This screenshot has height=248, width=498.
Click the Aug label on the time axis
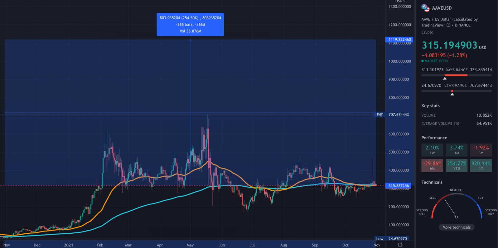point(283,245)
